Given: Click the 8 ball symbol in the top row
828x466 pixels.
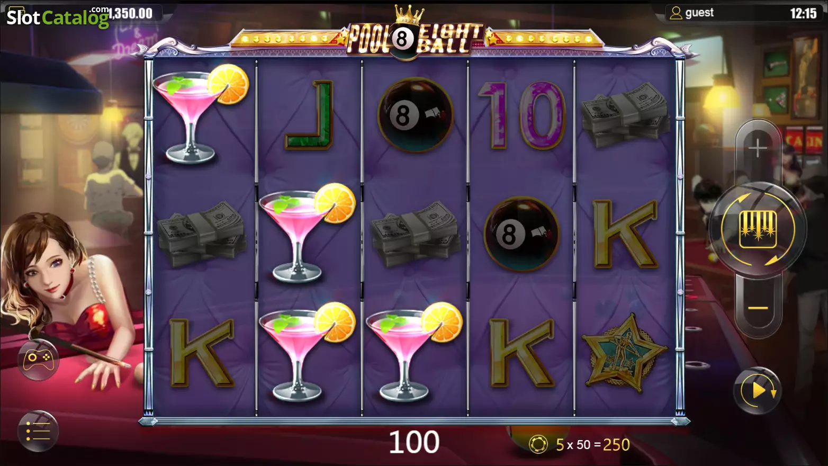Looking at the screenshot, I should coord(415,115).
